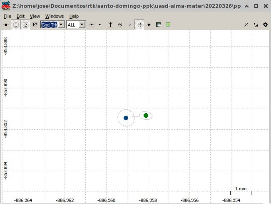Image resolution: width=271 pixels, height=204 pixels.
Task: Open the View menu
Action: (35, 16)
